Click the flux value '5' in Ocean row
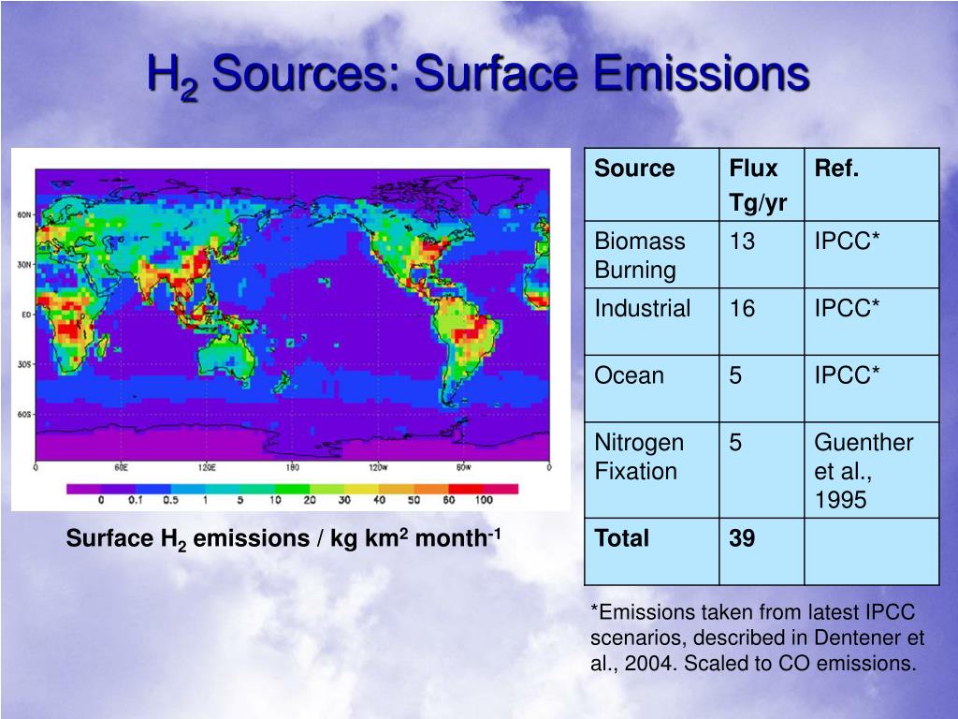This screenshot has height=719, width=958. point(735,375)
